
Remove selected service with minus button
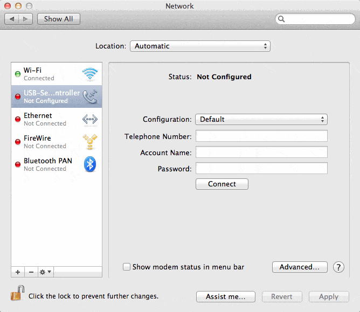[x=31, y=272]
